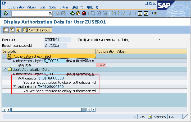
Task: Click the third application toolbar icon
Action: (19, 30)
